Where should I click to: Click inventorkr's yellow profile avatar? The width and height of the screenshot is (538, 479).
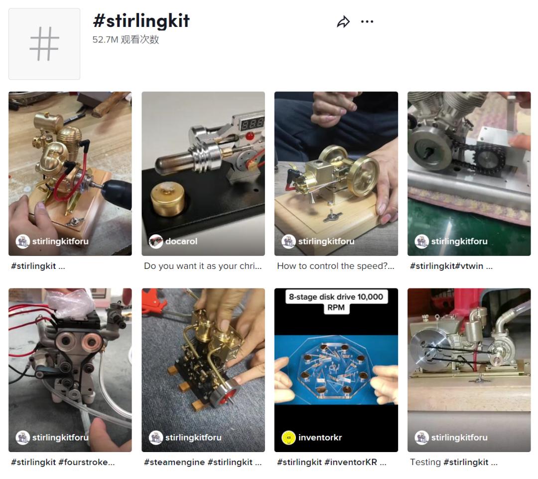click(288, 438)
